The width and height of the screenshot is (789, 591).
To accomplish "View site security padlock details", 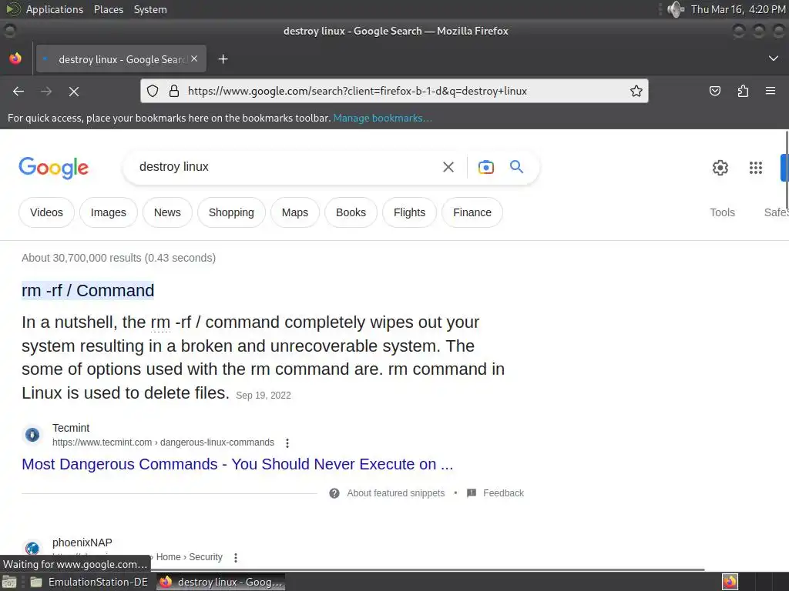I will [174, 91].
